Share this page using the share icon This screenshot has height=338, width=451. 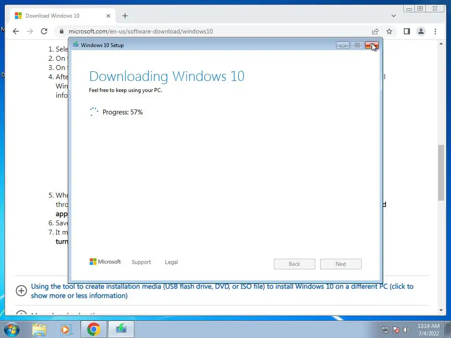(375, 31)
